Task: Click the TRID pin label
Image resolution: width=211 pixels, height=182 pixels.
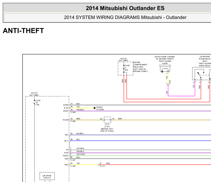Action: (x=66, y=165)
